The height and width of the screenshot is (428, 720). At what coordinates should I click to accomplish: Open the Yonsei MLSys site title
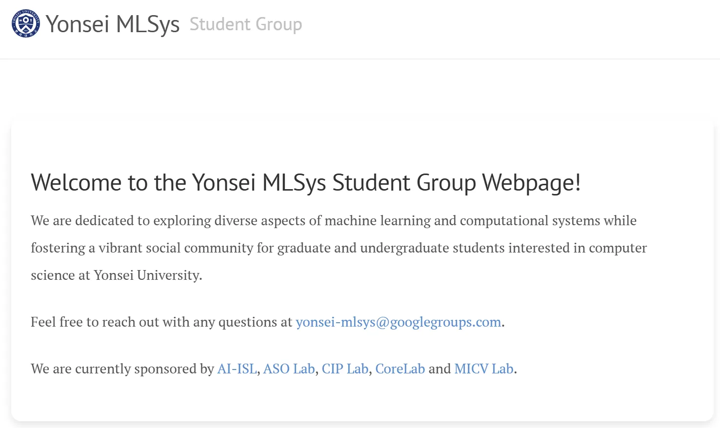(x=113, y=24)
